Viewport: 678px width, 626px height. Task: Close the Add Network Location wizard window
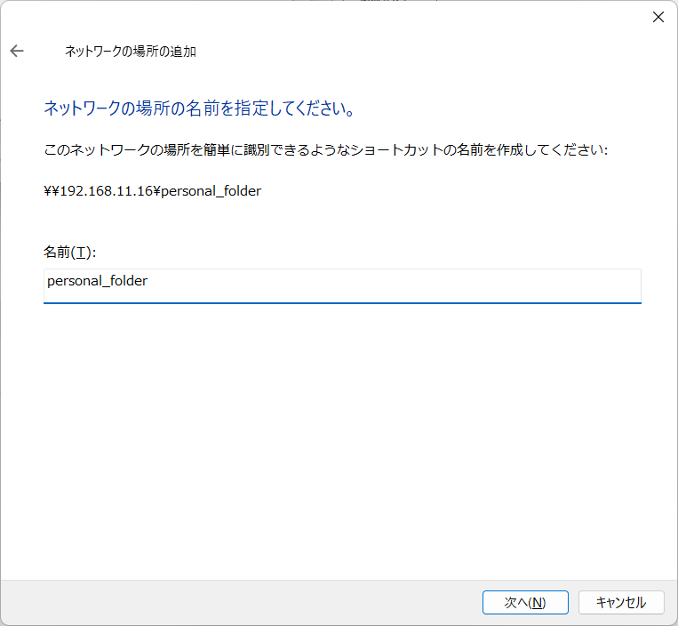click(658, 17)
